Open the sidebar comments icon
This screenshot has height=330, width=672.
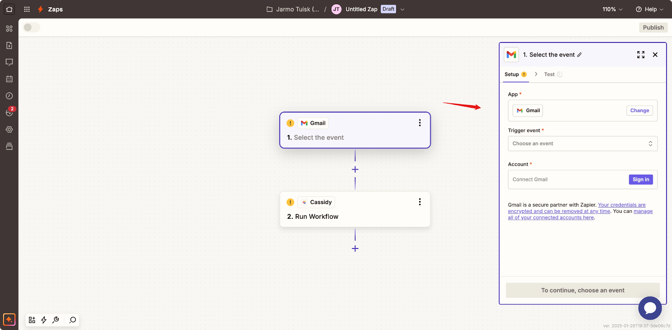coord(9,62)
